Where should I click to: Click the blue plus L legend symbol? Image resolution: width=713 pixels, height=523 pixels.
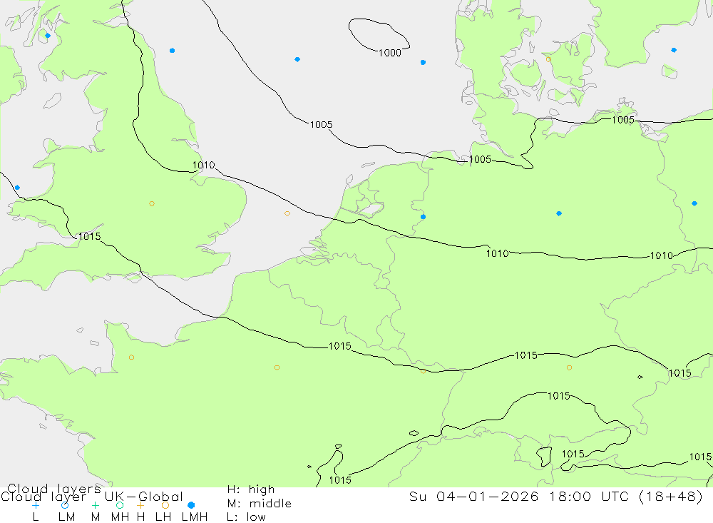tap(36, 505)
